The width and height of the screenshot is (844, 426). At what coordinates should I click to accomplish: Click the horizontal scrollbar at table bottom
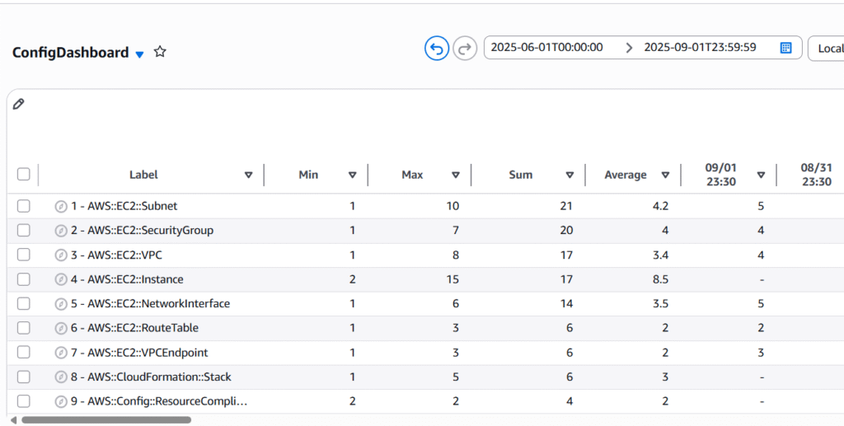click(x=105, y=419)
